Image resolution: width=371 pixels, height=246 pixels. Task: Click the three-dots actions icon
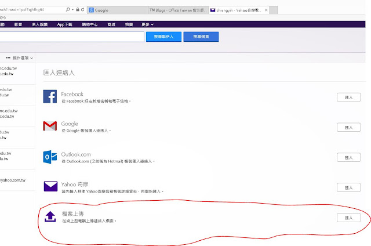(8, 58)
